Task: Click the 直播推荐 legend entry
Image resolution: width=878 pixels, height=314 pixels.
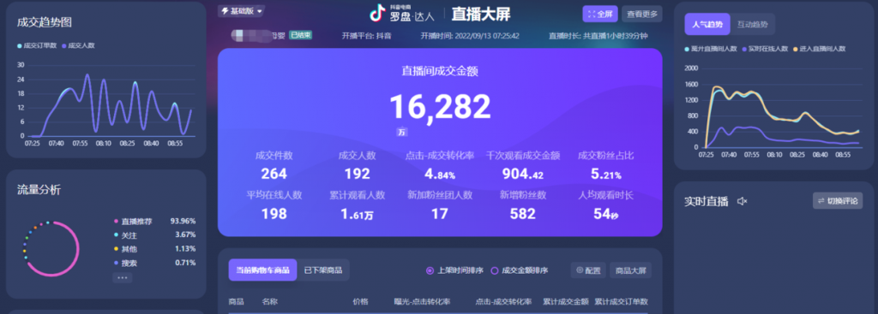Action: [x=133, y=222]
